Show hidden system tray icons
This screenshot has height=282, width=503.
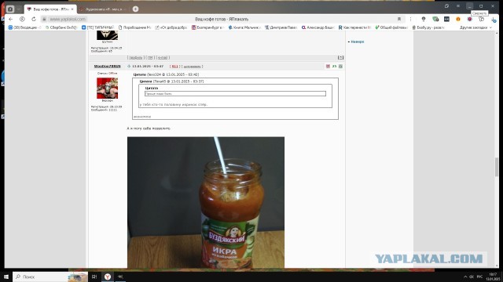[x=465, y=277]
